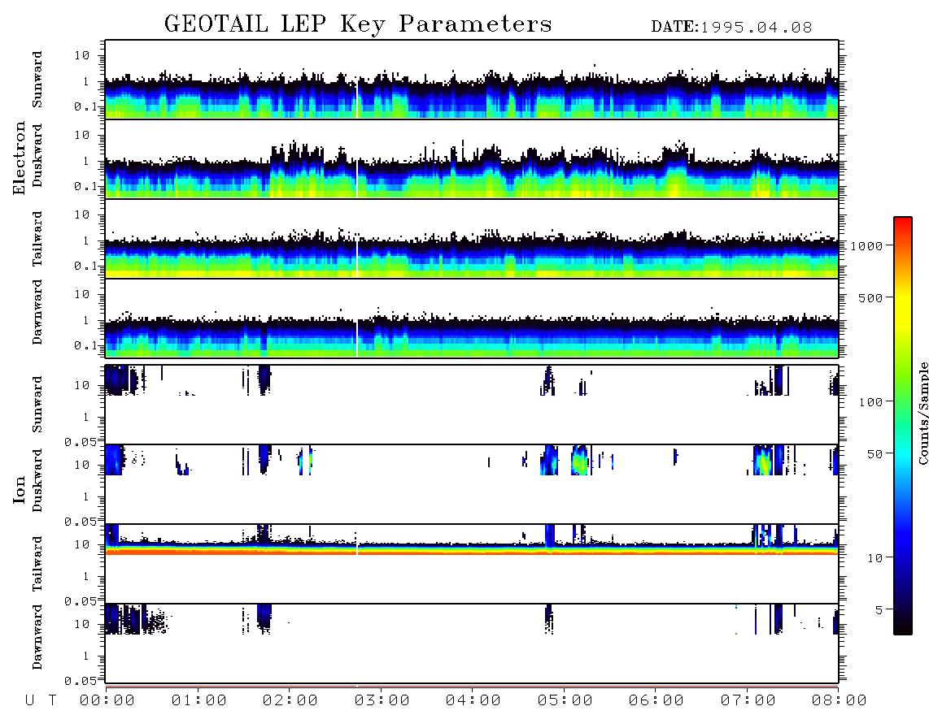Screen dimensions: 929x715
Task: Click the '04:00' time tick label
Action: coord(473,701)
